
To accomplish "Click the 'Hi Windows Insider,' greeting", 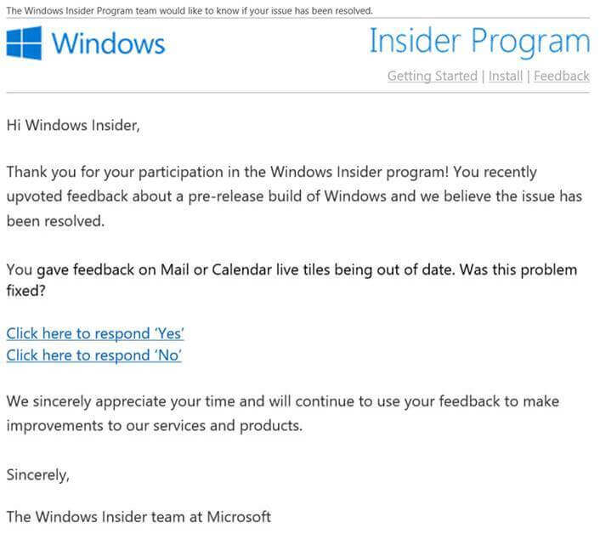I will pyautogui.click(x=73, y=125).
